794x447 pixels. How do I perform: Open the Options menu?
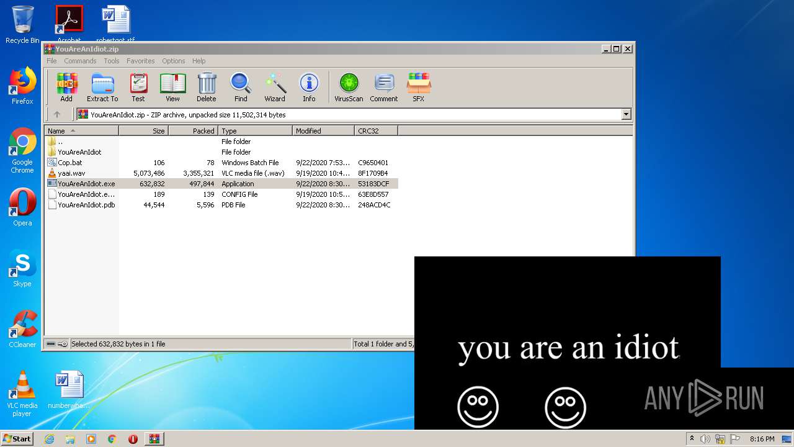coord(174,61)
